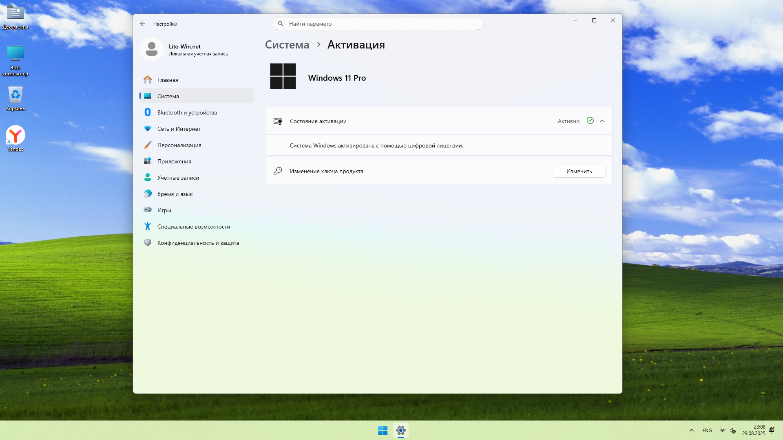783x440 pixels.
Task: Select Главная in the sidebar
Action: pyautogui.click(x=168, y=80)
